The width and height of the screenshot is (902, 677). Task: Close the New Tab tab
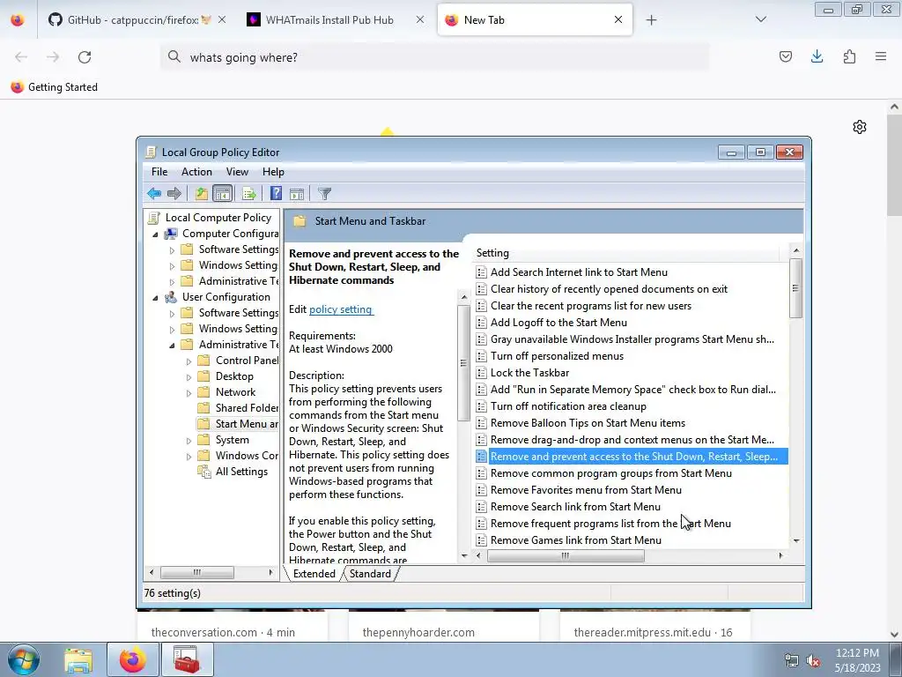618,19
